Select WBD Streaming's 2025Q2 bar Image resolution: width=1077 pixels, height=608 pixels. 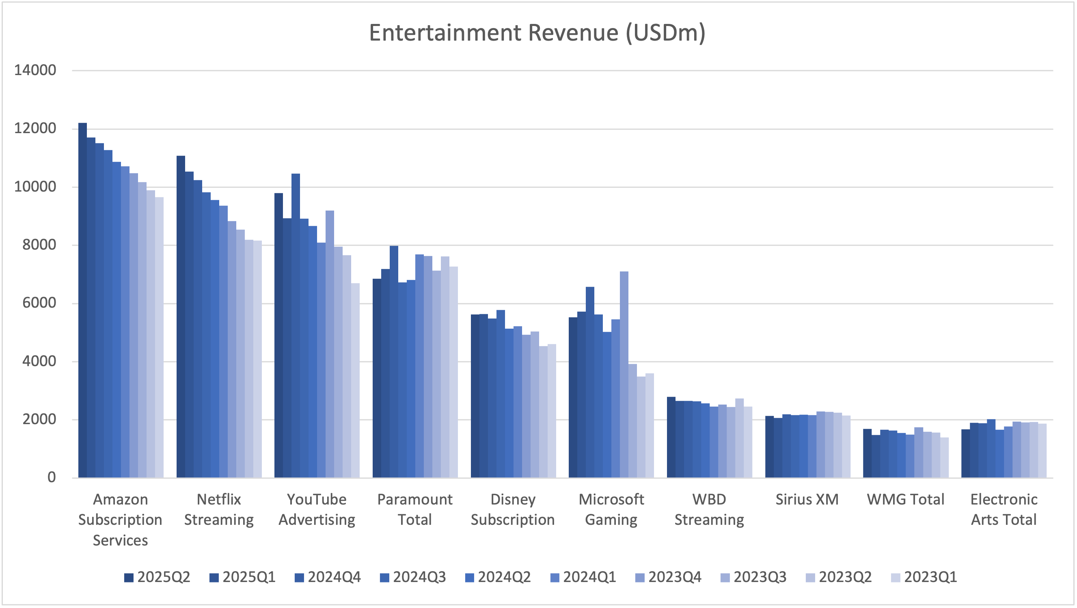point(671,438)
